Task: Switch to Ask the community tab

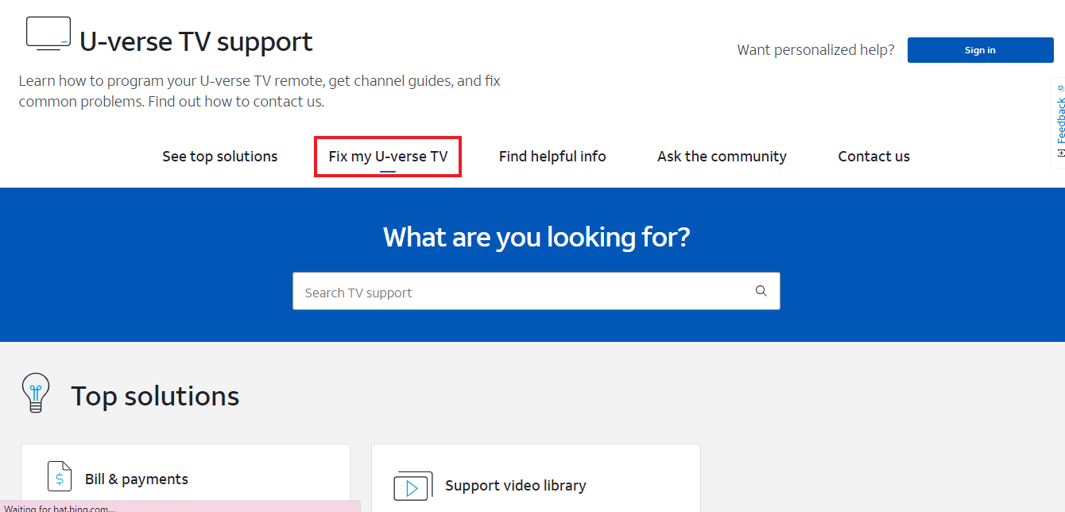Action: point(722,157)
